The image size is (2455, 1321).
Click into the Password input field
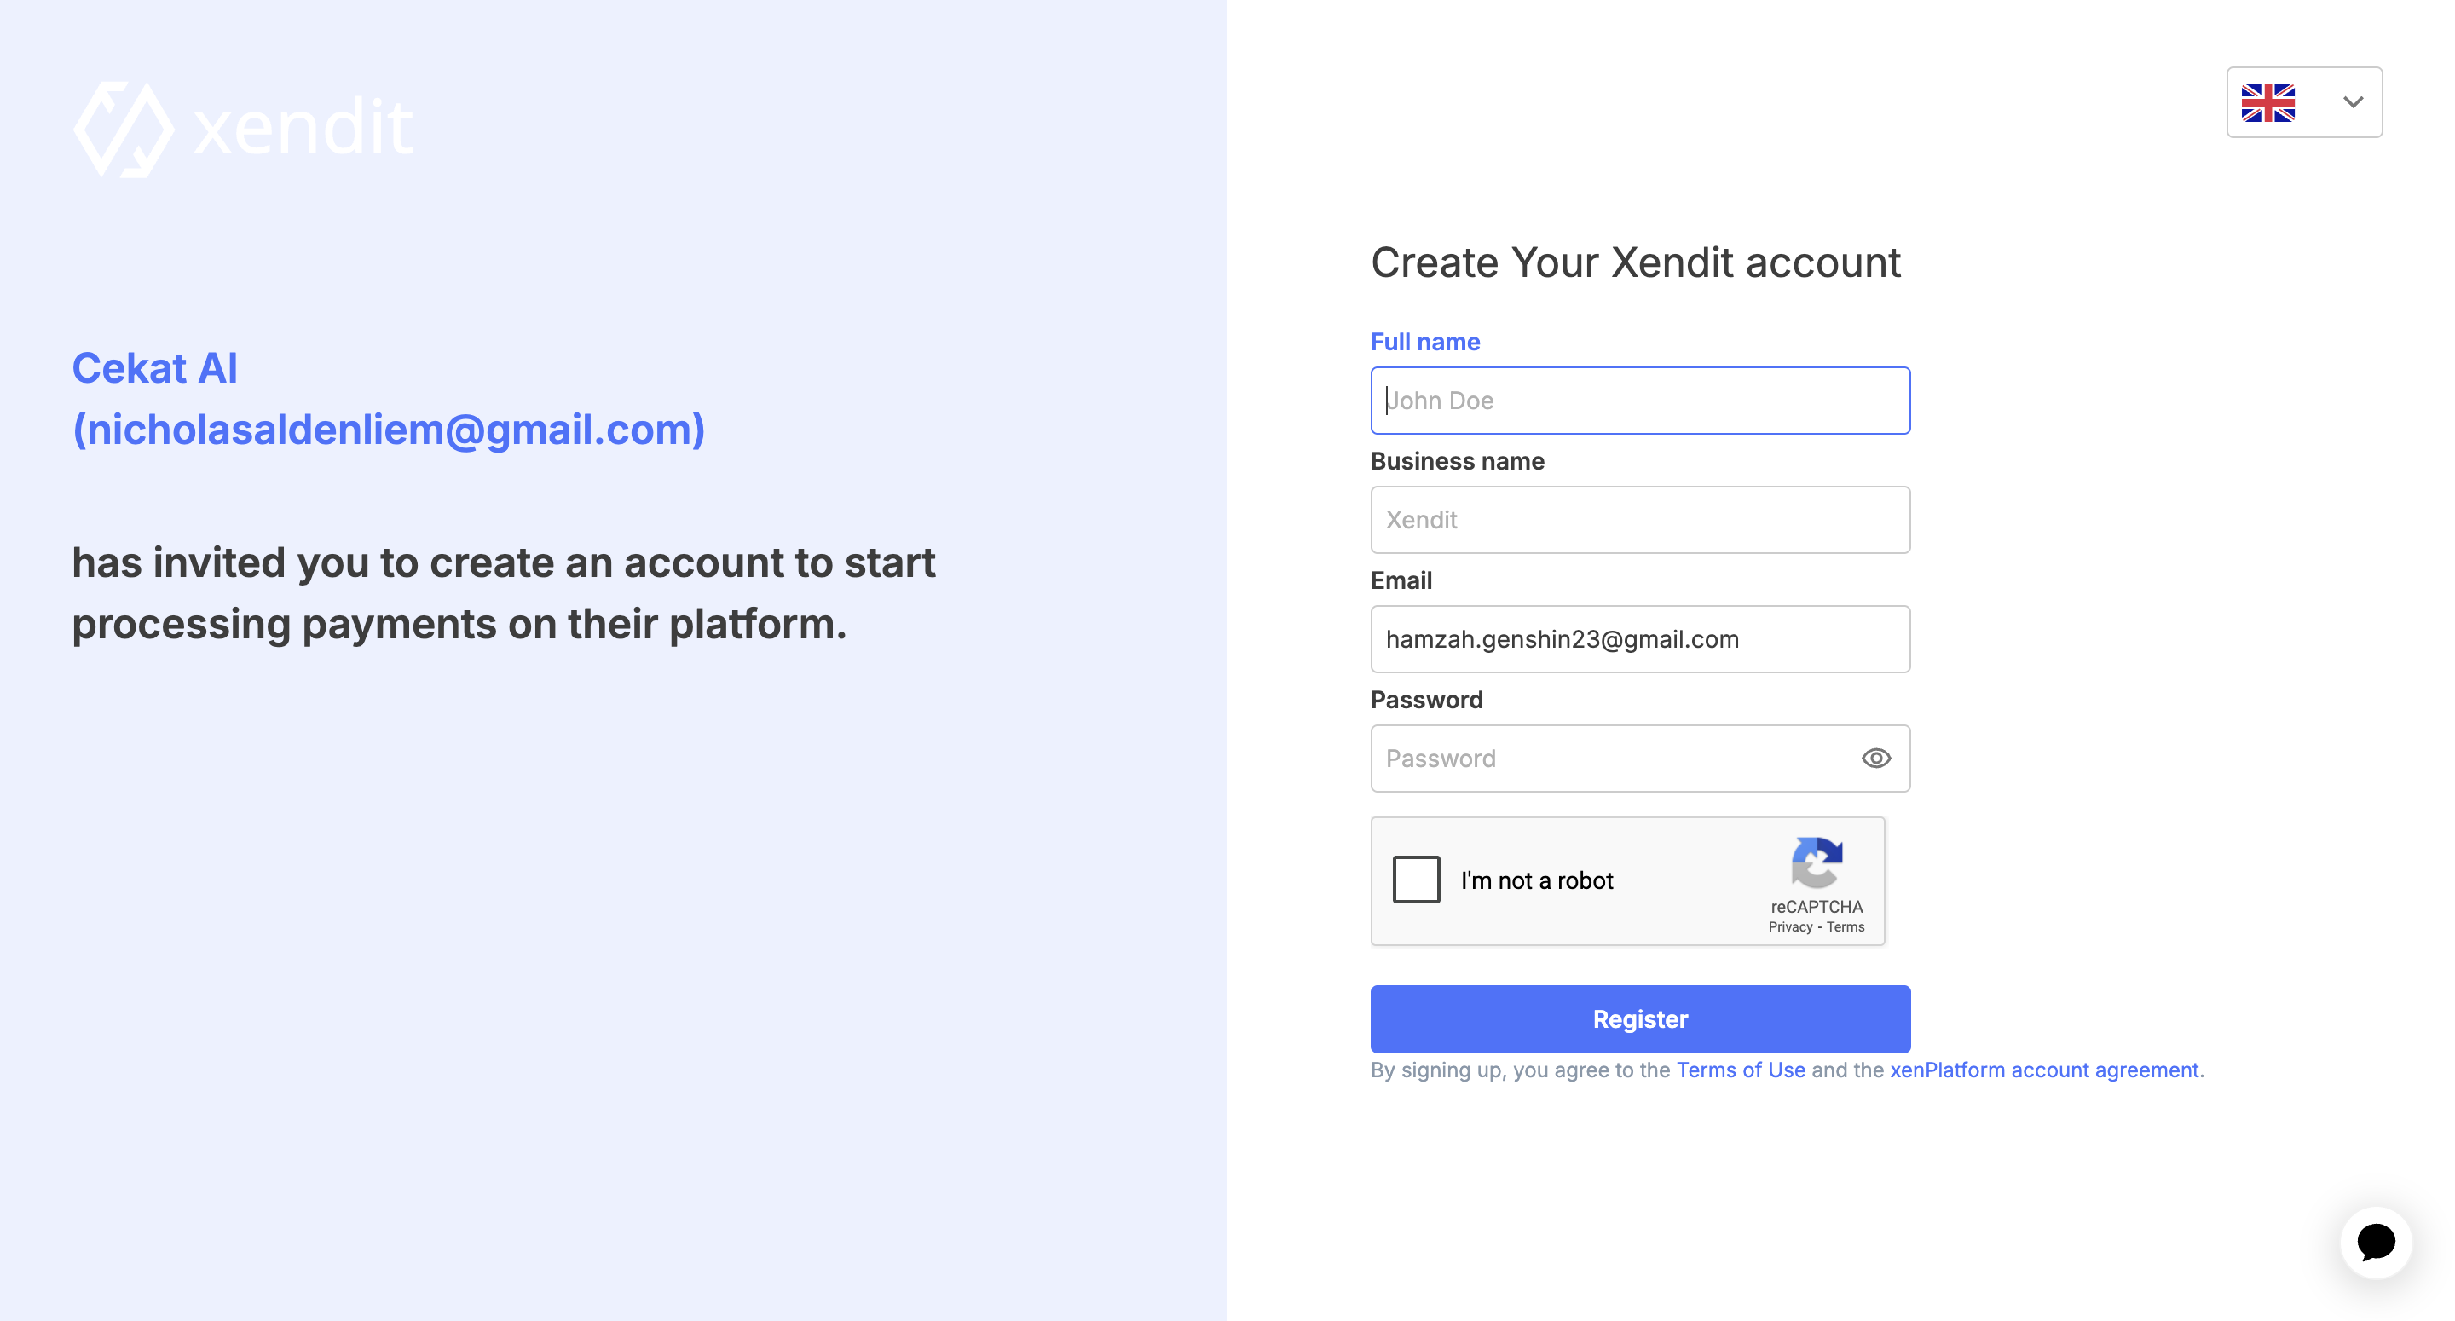pos(1610,759)
